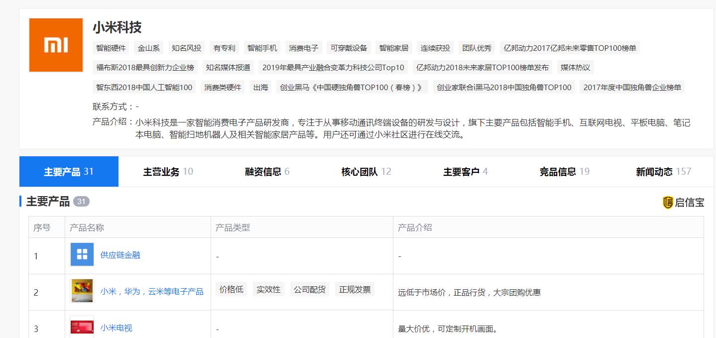Select the 消费类硬件 tag
This screenshot has height=338, width=716.
click(x=223, y=87)
